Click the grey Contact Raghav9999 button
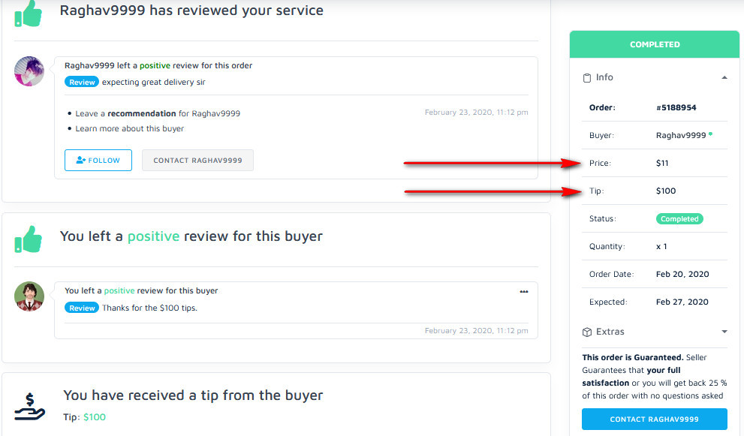Screen dimensions: 744x436 click(x=197, y=160)
